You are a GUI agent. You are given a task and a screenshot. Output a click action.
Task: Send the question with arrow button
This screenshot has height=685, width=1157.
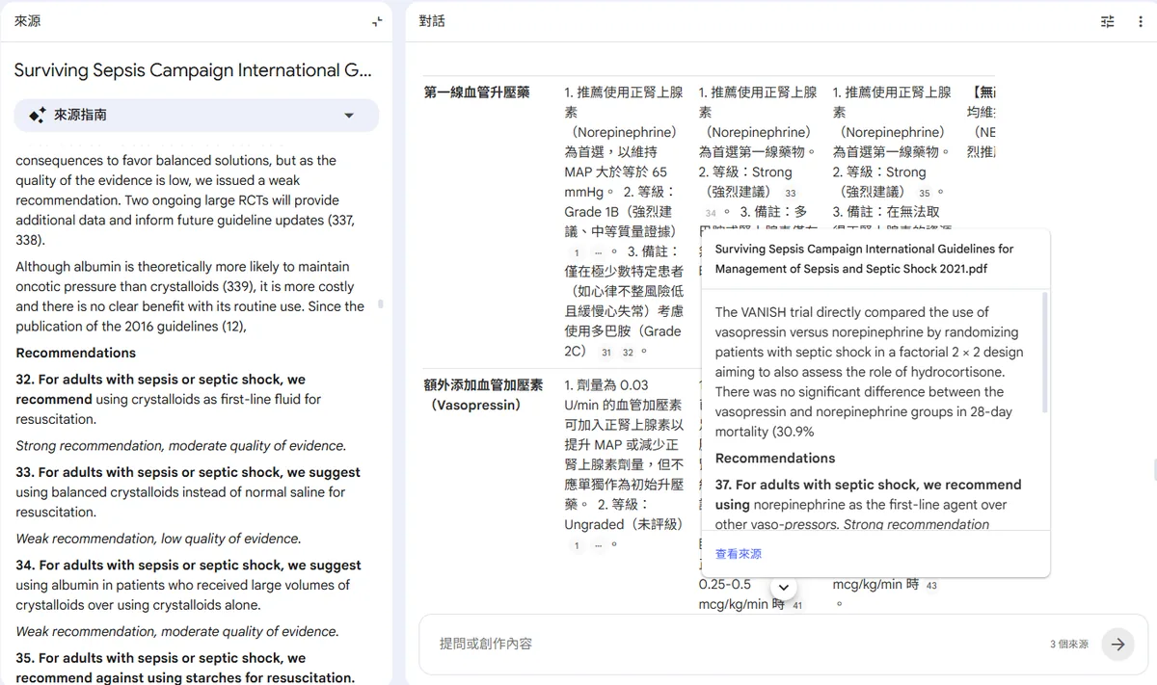1117,644
